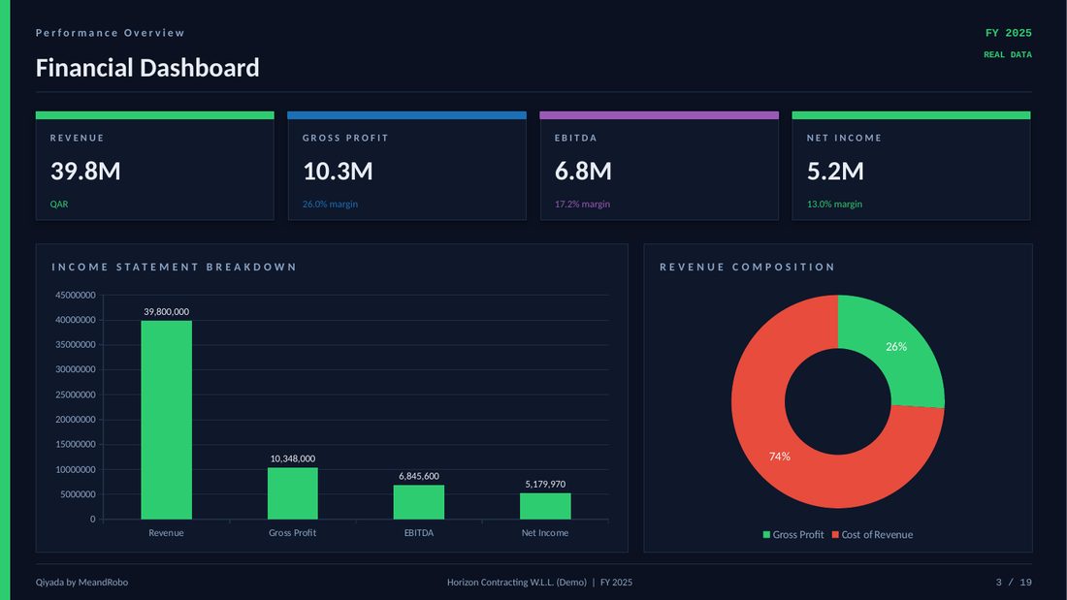The width and height of the screenshot is (1067, 600).
Task: Click the "26.0% margin" text
Action: 330,205
